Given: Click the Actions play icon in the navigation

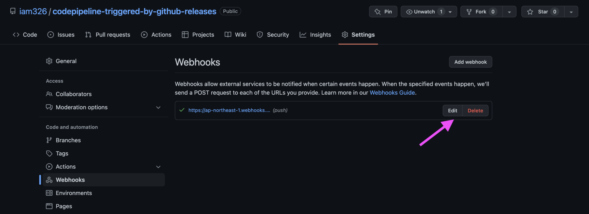Looking at the screenshot, I should coord(144,34).
